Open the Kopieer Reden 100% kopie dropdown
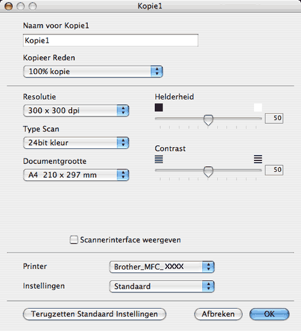This screenshot has height=331, width=301. pyautogui.click(x=93, y=72)
